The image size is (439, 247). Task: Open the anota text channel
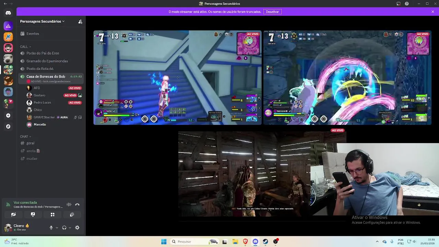point(51,151)
